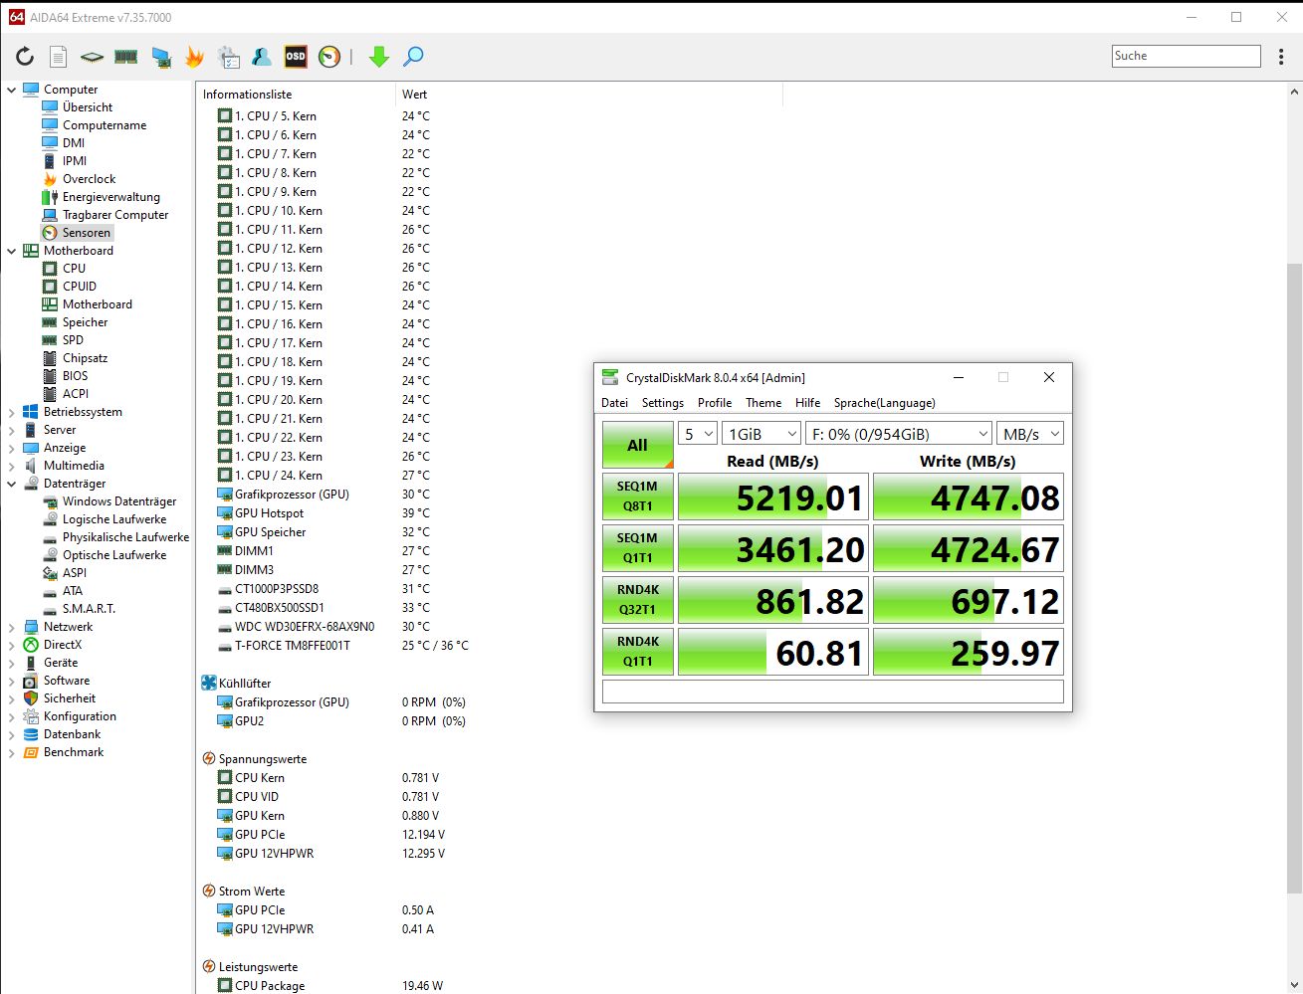Collapse the Computer tree node
Screen dimensions: 1303x994
(x=12, y=90)
